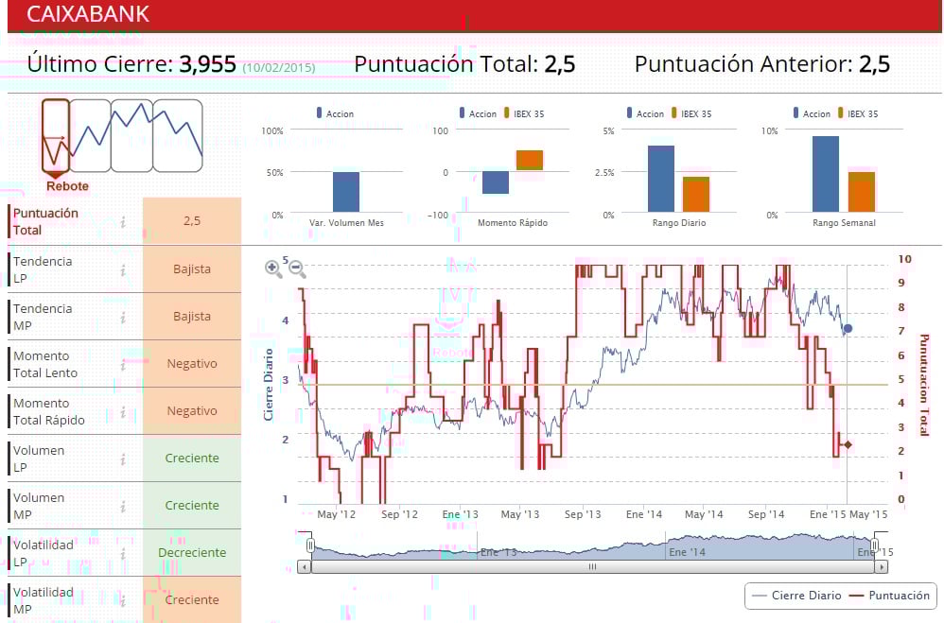
Task: Toggle Accion legend in Rango Semanal chart
Action: click(812, 113)
